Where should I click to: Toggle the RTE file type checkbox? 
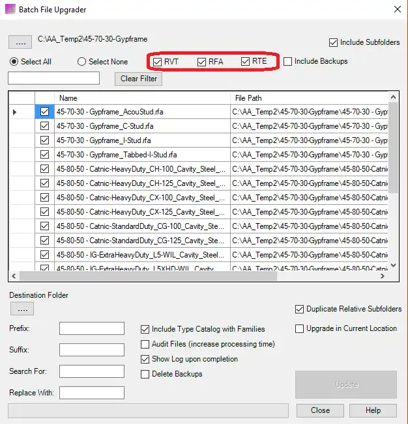tap(246, 62)
